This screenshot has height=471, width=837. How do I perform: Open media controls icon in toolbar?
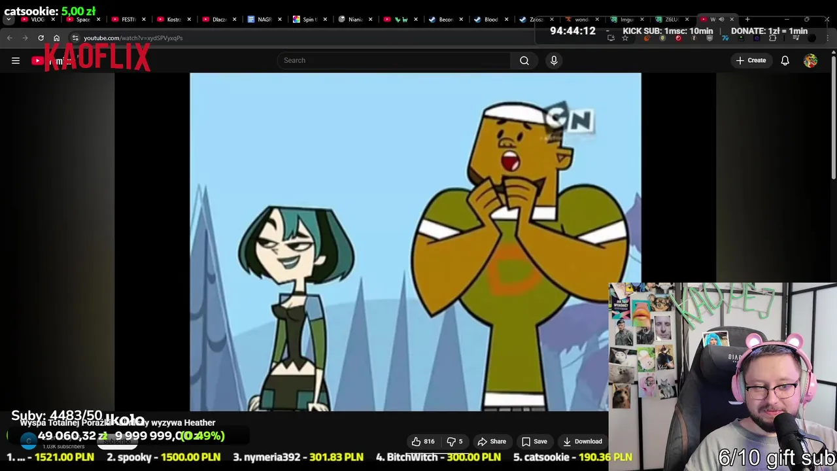[x=796, y=38]
